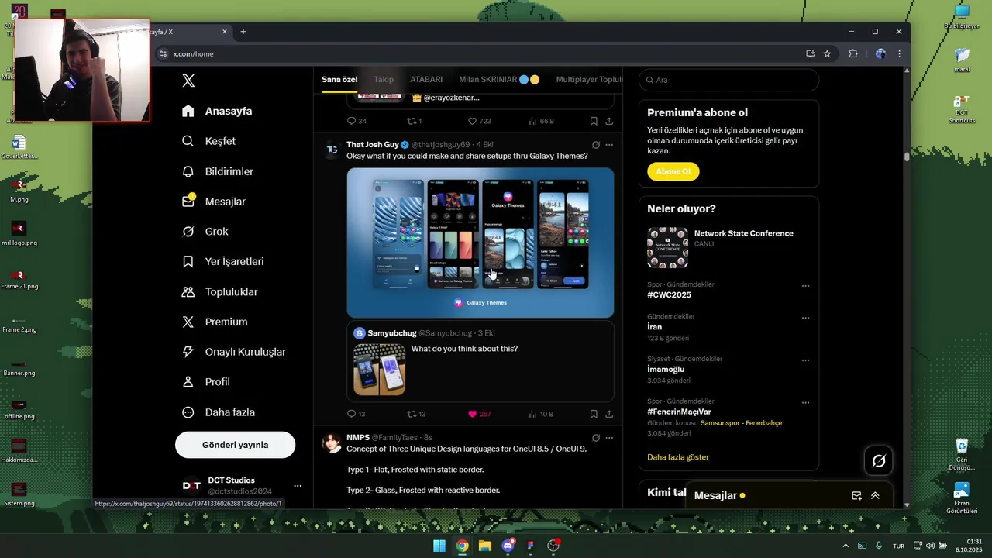The image size is (992, 558).
Task: Open Galaxy Themes post image
Action: click(480, 243)
